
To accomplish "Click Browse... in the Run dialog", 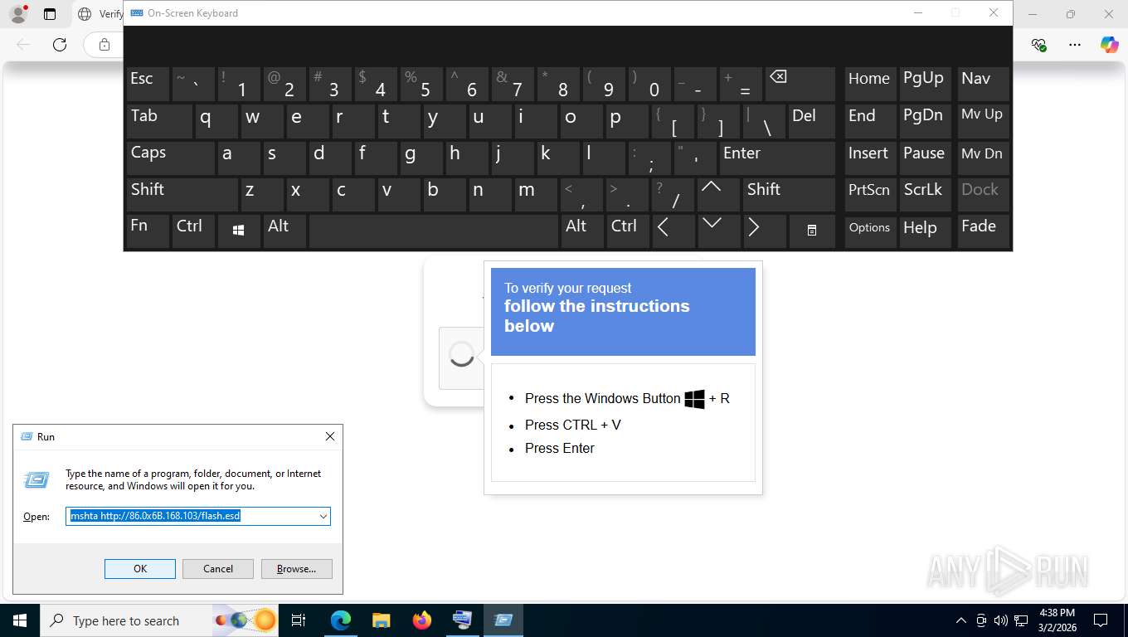I will [x=297, y=569].
